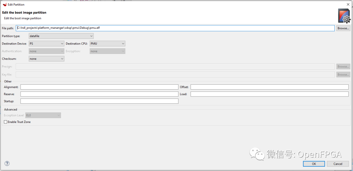Close the Edit Partition dialog

click(x=348, y=4)
